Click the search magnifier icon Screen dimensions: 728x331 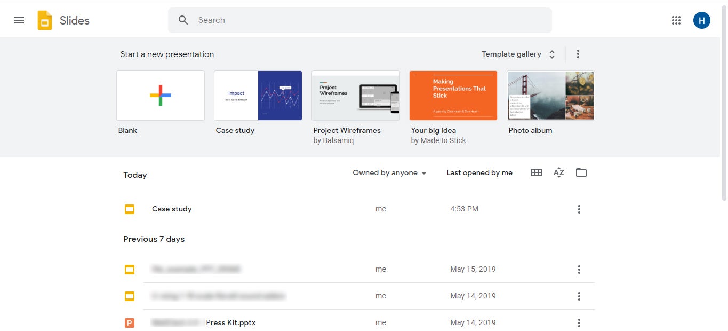click(x=183, y=20)
